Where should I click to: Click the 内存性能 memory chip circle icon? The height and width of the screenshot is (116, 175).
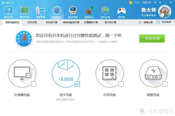click(x=110, y=73)
